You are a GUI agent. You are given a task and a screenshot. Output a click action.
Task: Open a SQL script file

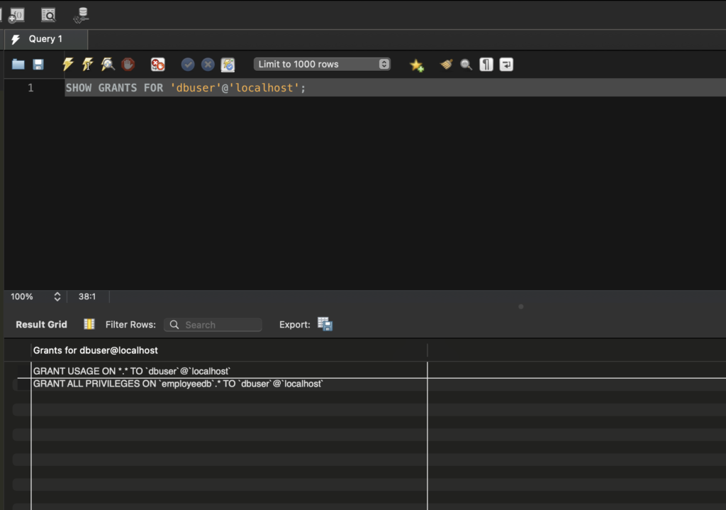click(18, 65)
